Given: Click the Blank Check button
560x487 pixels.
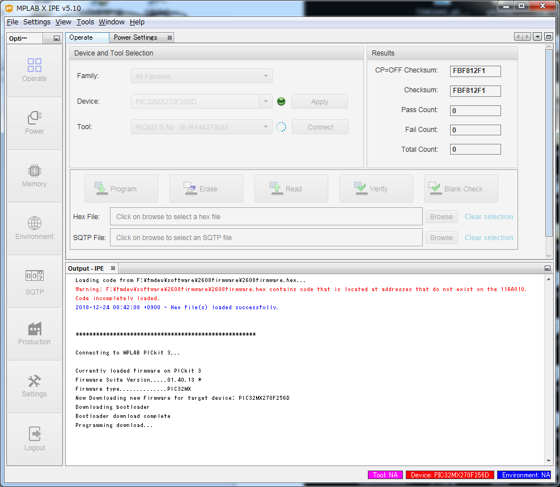Looking at the screenshot, I should [461, 189].
